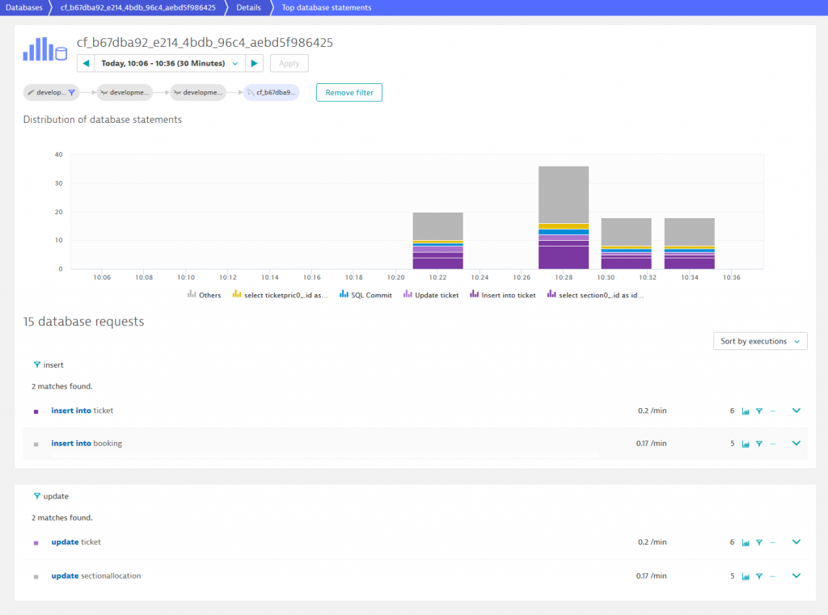Click the database statements header icon
This screenshot has width=828, height=615.
pos(44,50)
